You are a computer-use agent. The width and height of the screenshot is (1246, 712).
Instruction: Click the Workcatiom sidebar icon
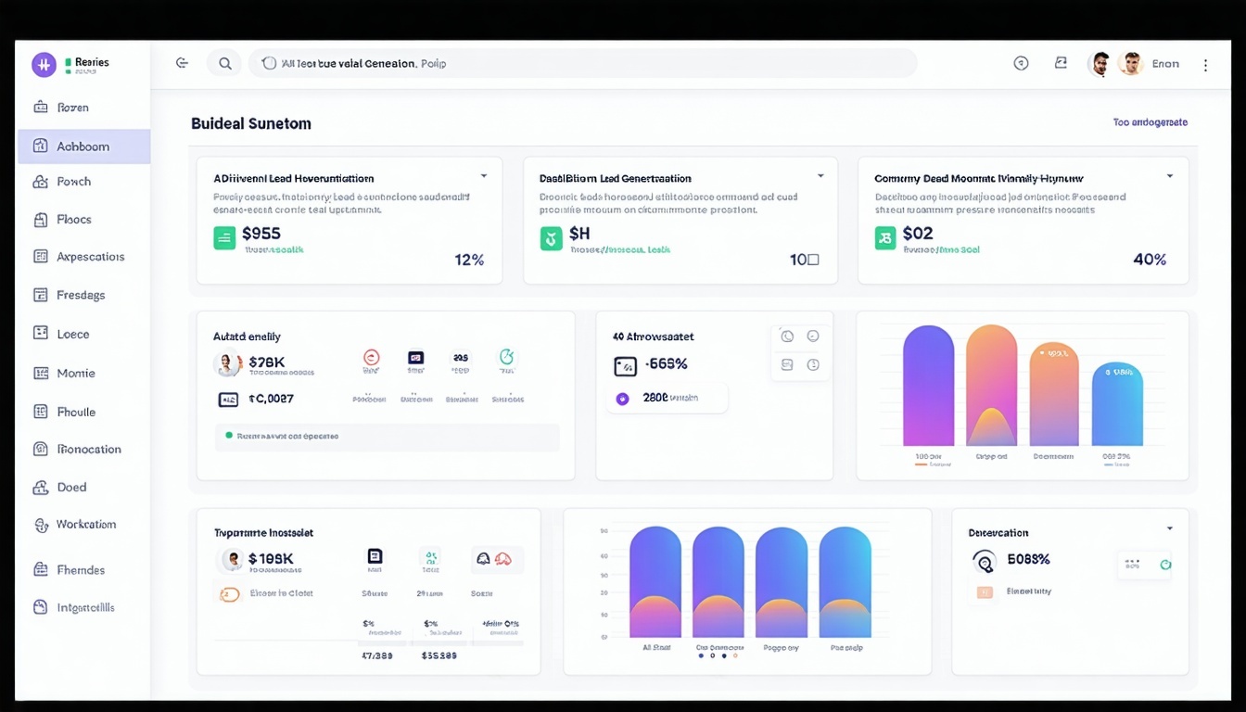(41, 524)
